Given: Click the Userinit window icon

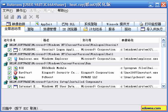Looking at the screenshot, I should pos(15,50).
